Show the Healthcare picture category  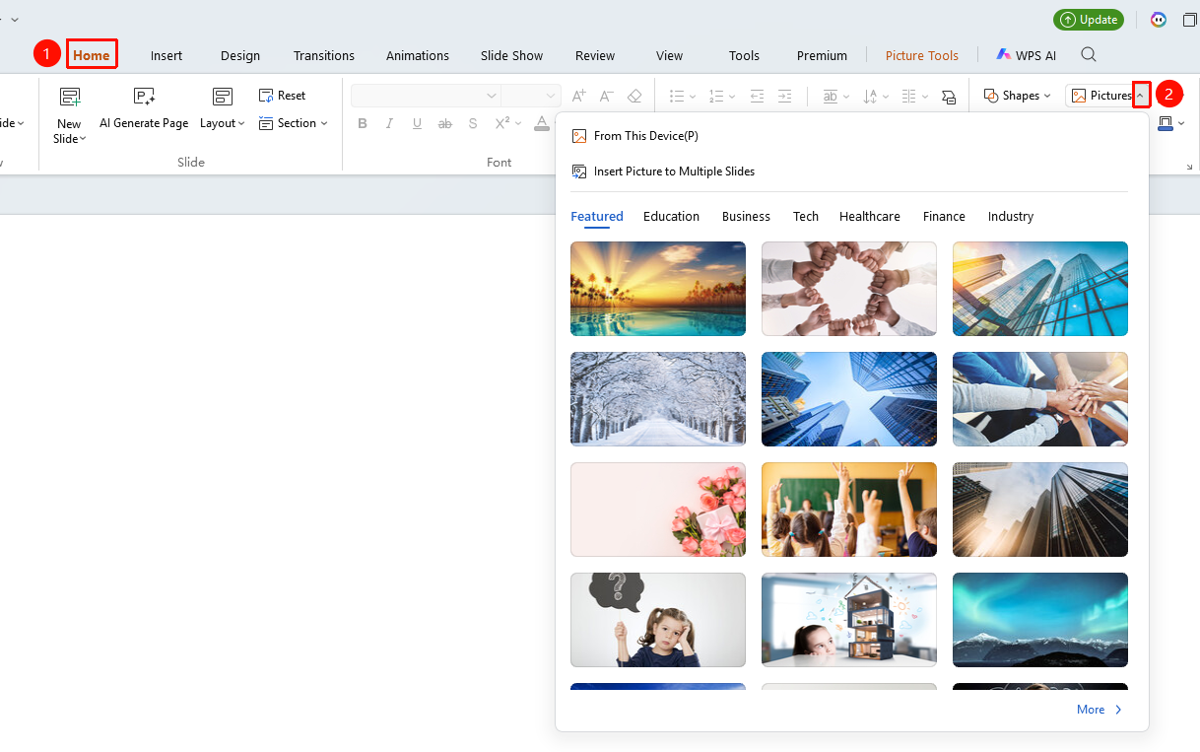870,216
